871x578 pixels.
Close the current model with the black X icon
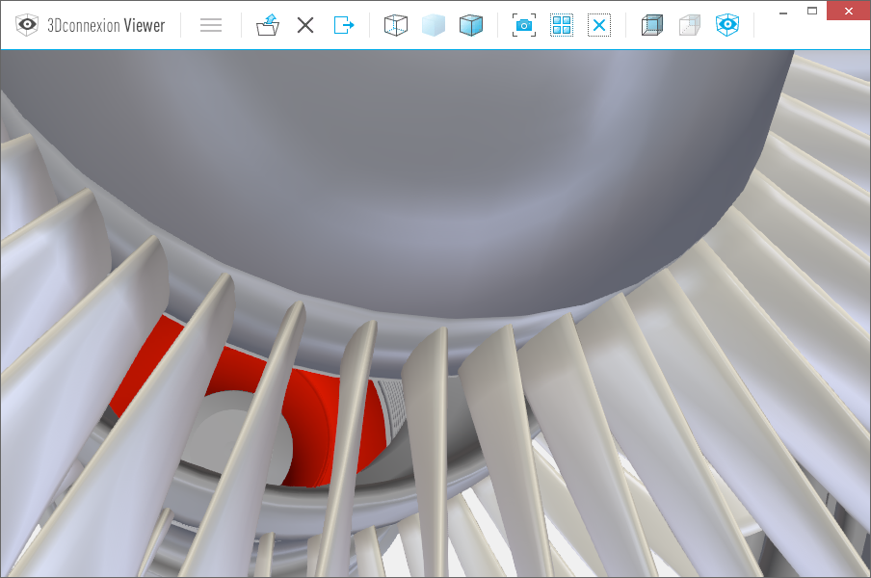[x=305, y=25]
